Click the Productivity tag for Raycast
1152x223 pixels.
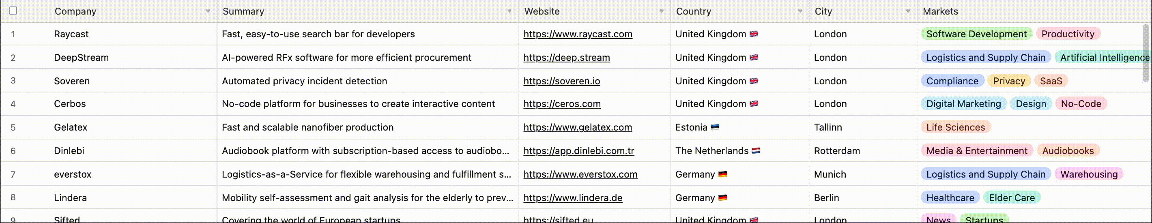pos(1068,34)
